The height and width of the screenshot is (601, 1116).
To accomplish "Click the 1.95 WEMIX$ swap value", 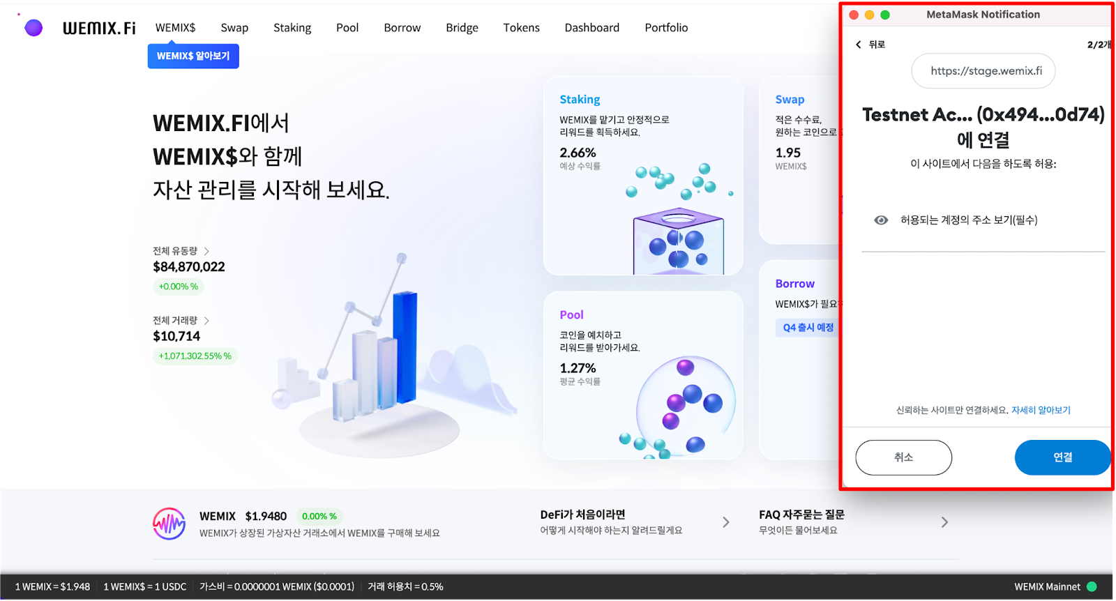I will [x=788, y=153].
